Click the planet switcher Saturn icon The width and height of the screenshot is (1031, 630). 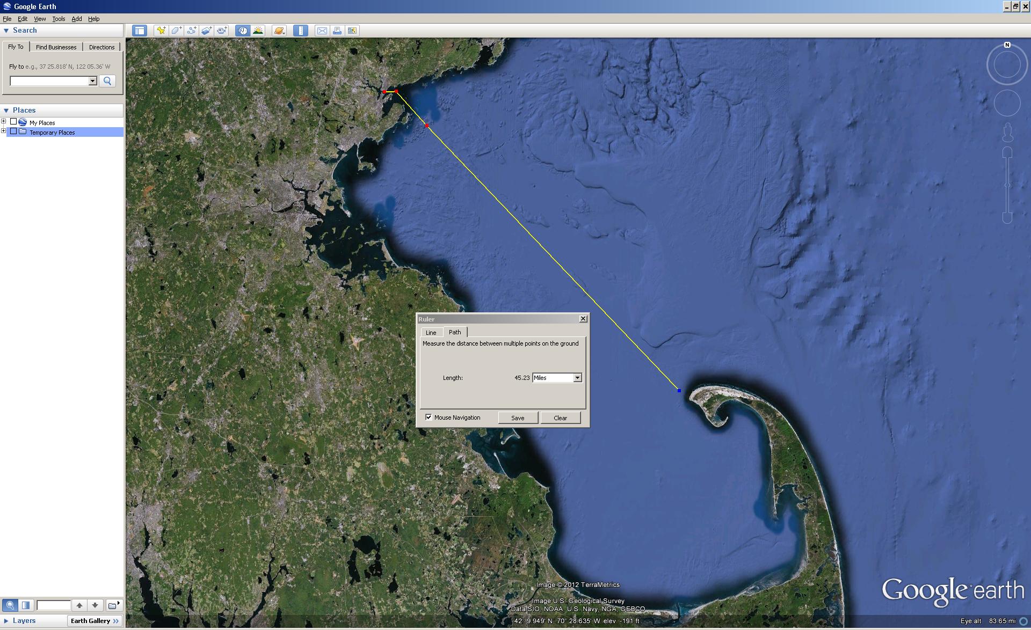pyautogui.click(x=279, y=31)
